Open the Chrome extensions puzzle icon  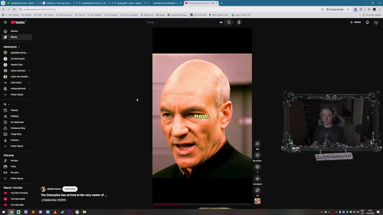point(361,9)
